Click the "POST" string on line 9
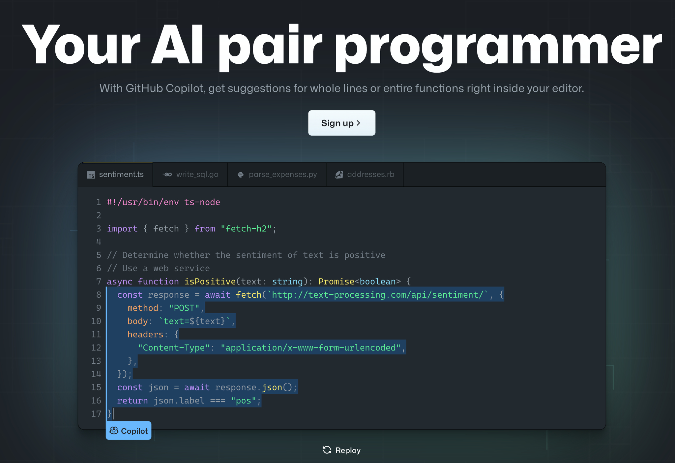 184,308
